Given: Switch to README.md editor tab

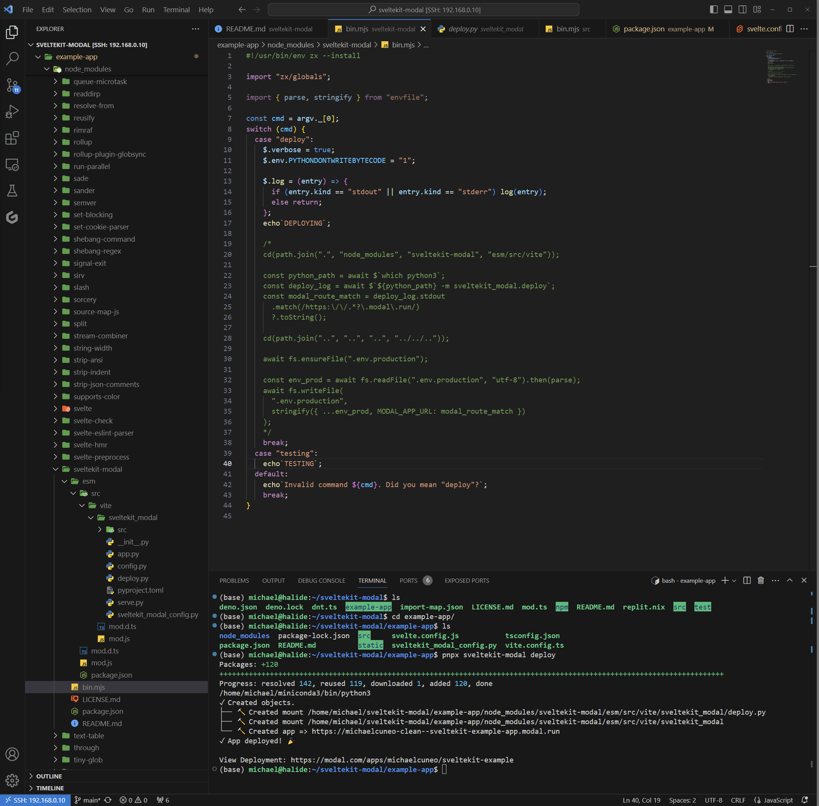Looking at the screenshot, I should pyautogui.click(x=269, y=29).
